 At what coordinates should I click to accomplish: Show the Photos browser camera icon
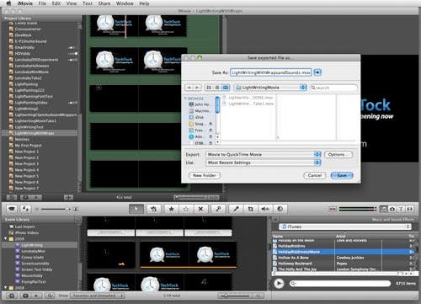tap(392, 209)
